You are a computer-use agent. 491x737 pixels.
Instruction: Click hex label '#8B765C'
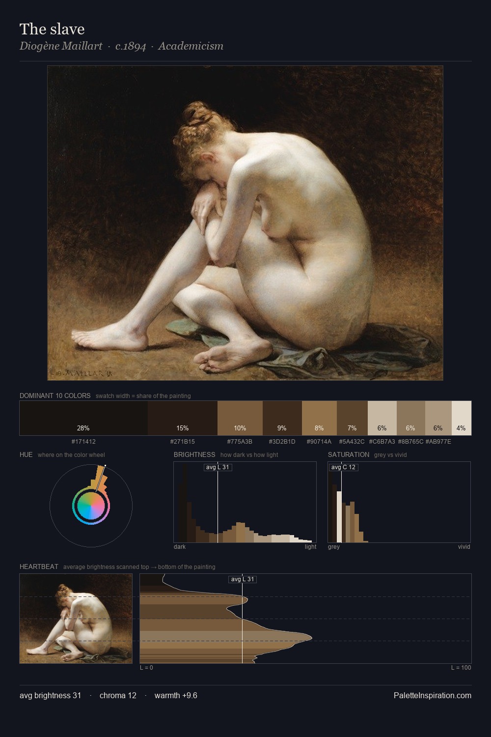pyautogui.click(x=410, y=442)
